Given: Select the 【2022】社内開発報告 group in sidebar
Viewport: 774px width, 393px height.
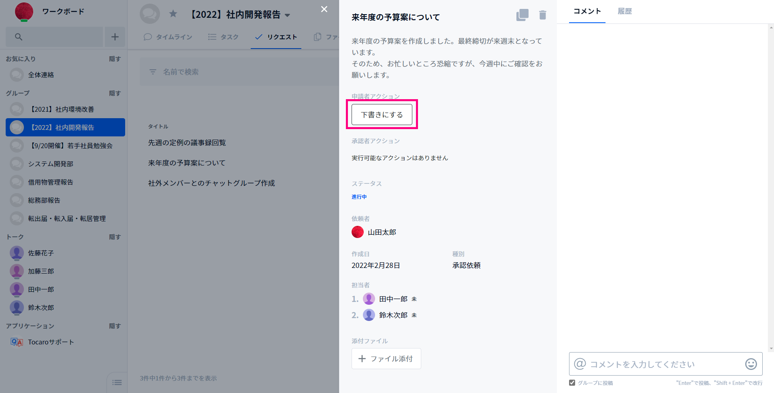Looking at the screenshot, I should point(65,127).
